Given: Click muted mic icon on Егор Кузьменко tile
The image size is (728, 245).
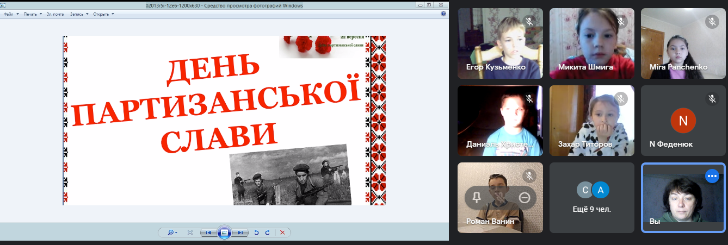Looking at the screenshot, I should (x=528, y=22).
